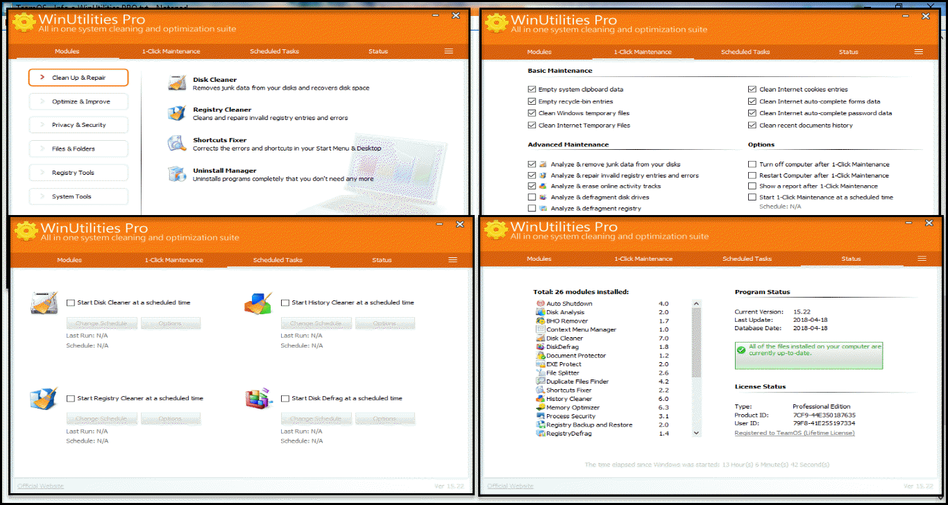
Task: Select File Splitter icon in modules list
Action: (541, 373)
